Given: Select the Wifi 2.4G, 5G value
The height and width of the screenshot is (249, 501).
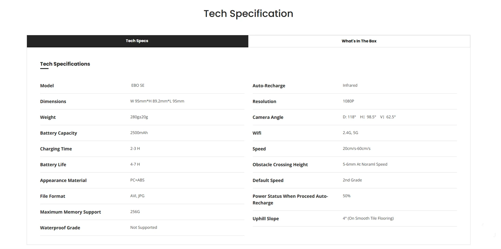Looking at the screenshot, I should (350, 133).
